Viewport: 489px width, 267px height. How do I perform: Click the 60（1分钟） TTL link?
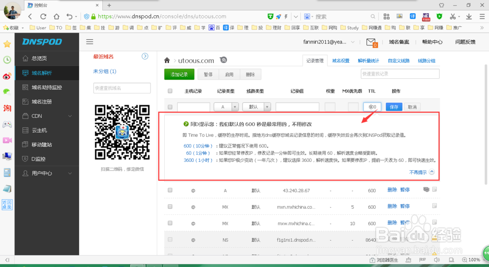(198, 153)
